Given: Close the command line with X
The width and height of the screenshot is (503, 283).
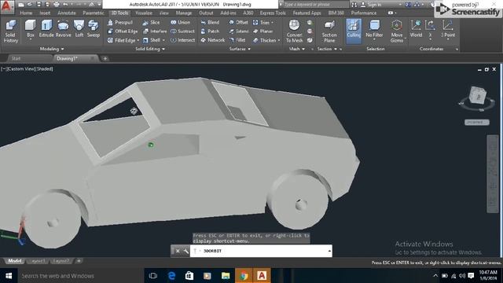Looking at the screenshot, I should (178, 251).
